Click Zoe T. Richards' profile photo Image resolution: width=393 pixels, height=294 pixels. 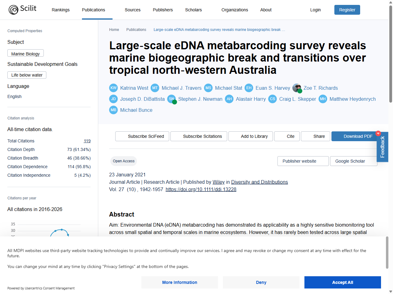pos(297,88)
